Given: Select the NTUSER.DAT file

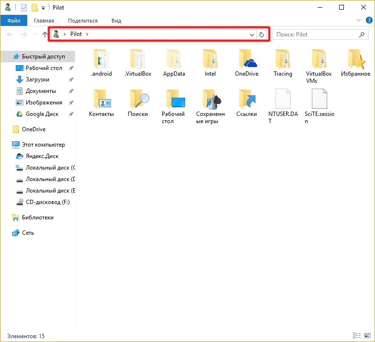Looking at the screenshot, I should click(283, 106).
